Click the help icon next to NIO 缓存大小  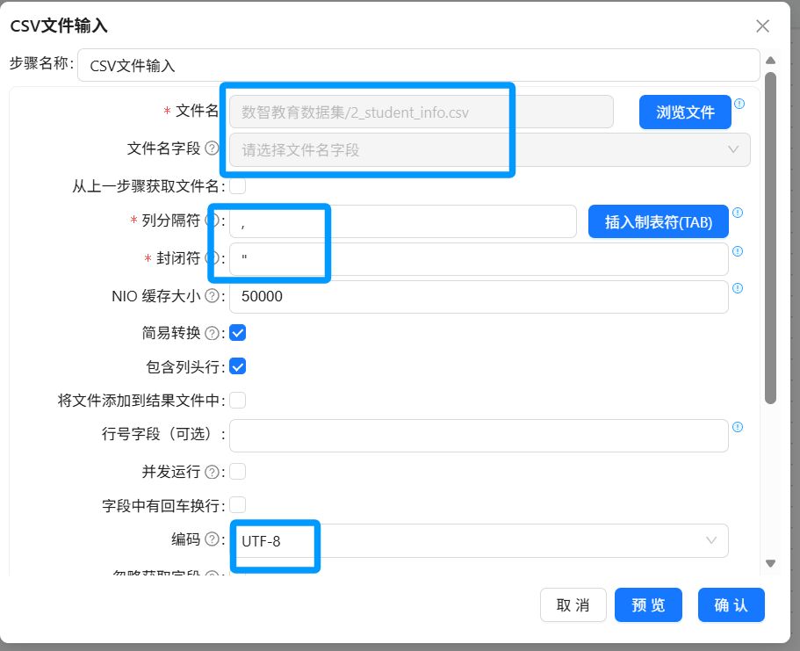coord(212,296)
